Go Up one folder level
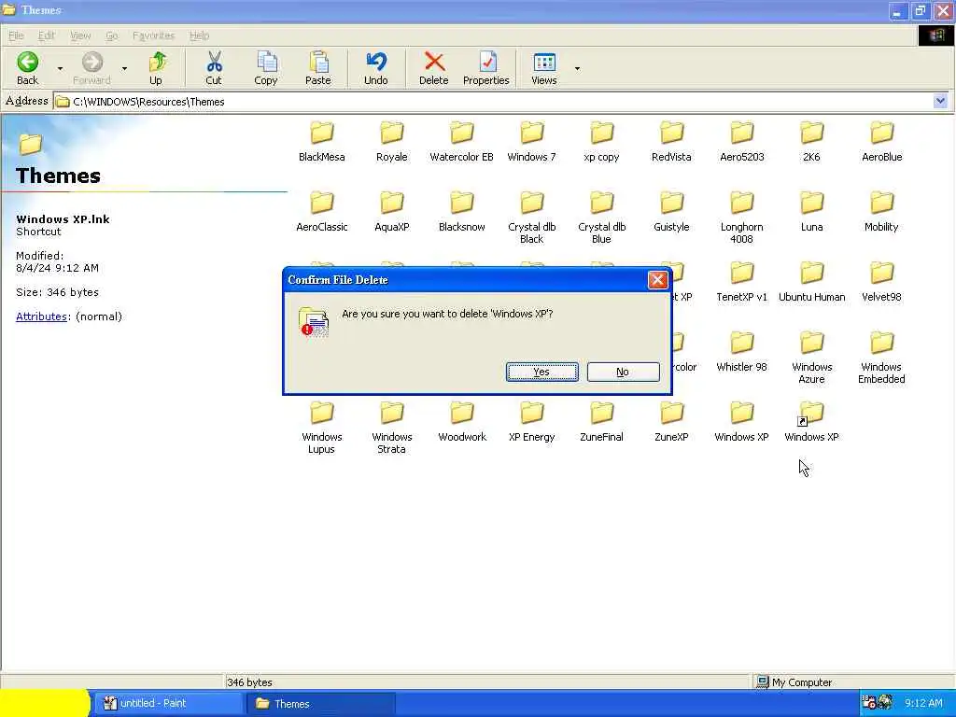956x717 pixels. point(157,67)
